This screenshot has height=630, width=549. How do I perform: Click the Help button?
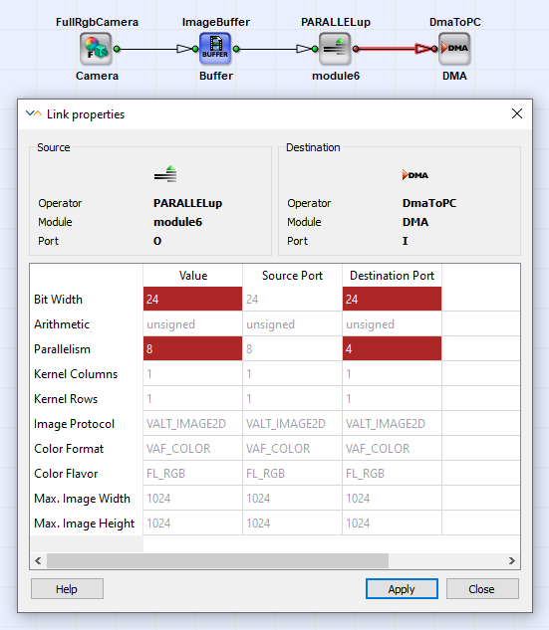point(67,589)
